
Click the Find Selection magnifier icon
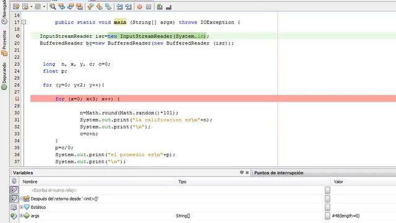[x=53, y=7]
